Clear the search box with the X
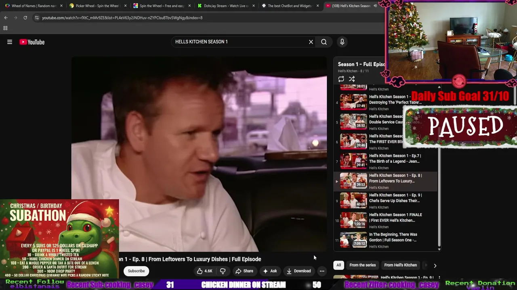Screen dimensions: 517x290 pyautogui.click(x=311, y=42)
